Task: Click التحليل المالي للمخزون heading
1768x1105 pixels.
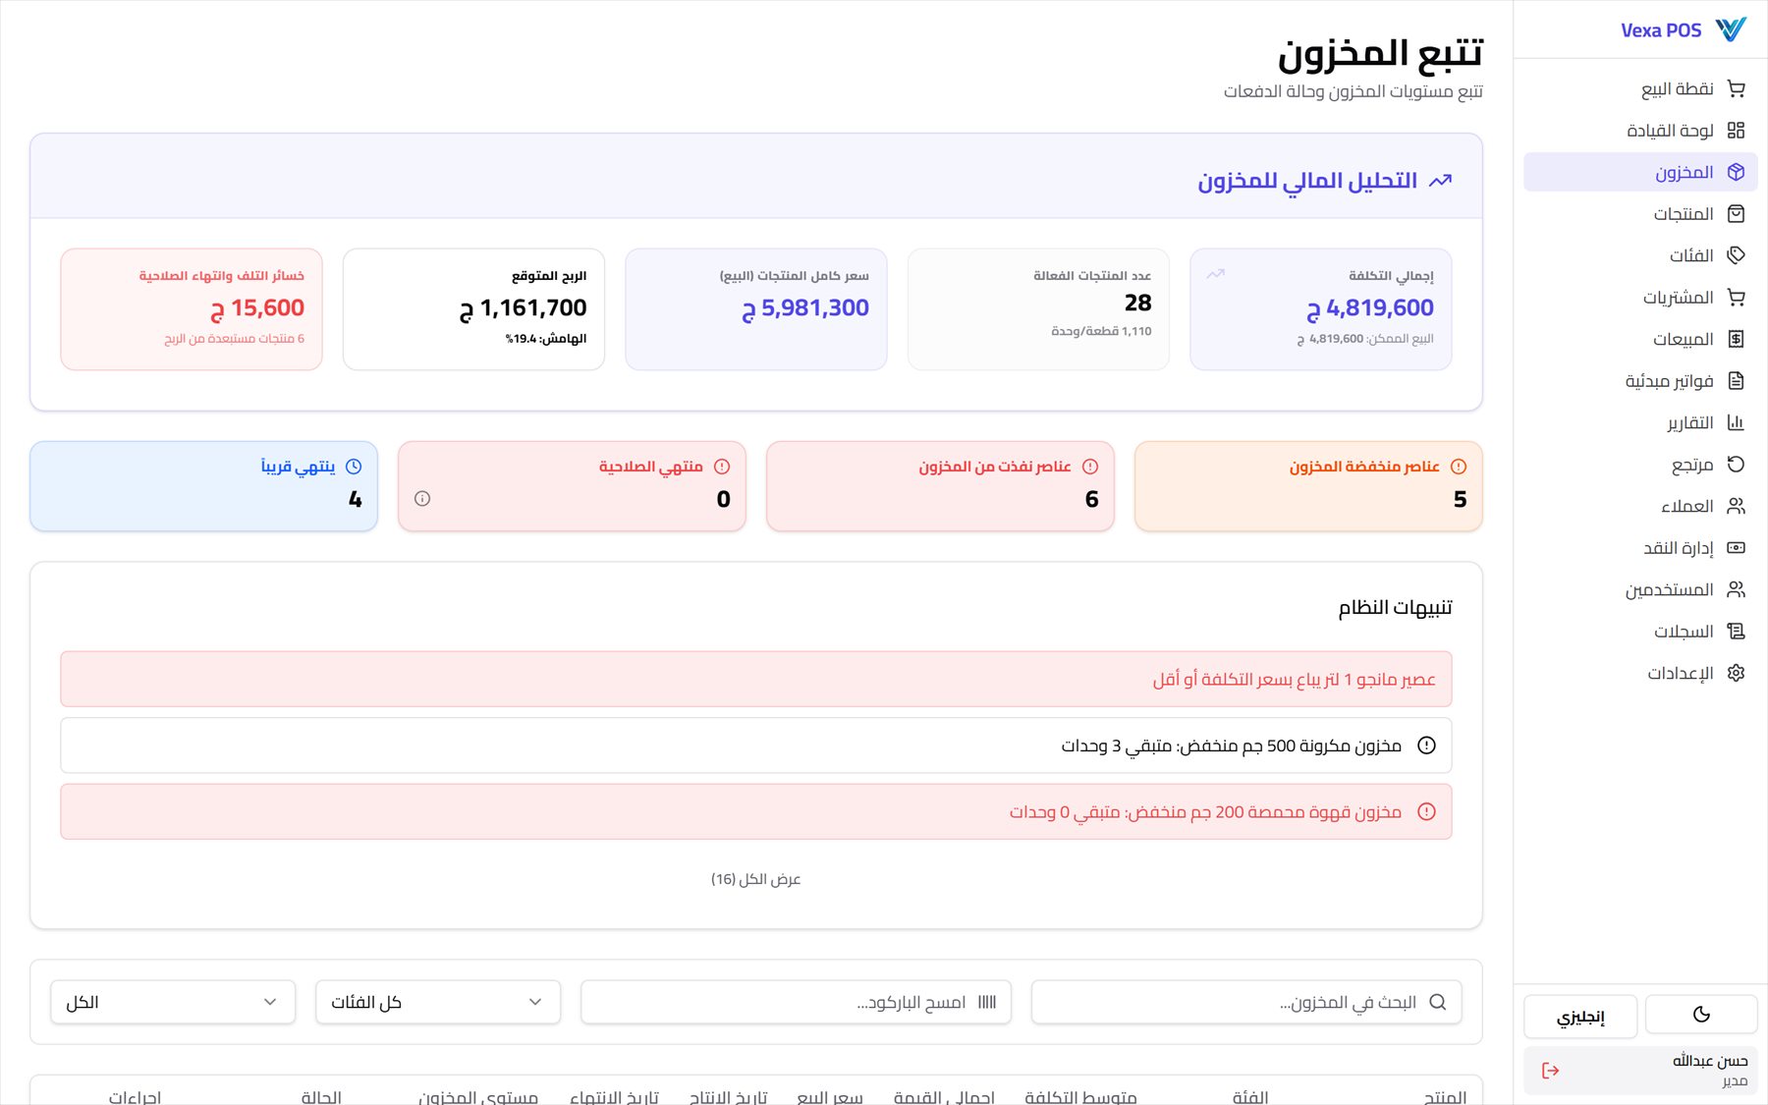Action: point(1307,181)
